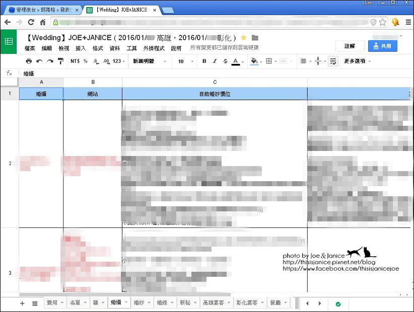The image size is (414, 312).
Task: Open the fill color bucket tool
Action: click(x=254, y=61)
